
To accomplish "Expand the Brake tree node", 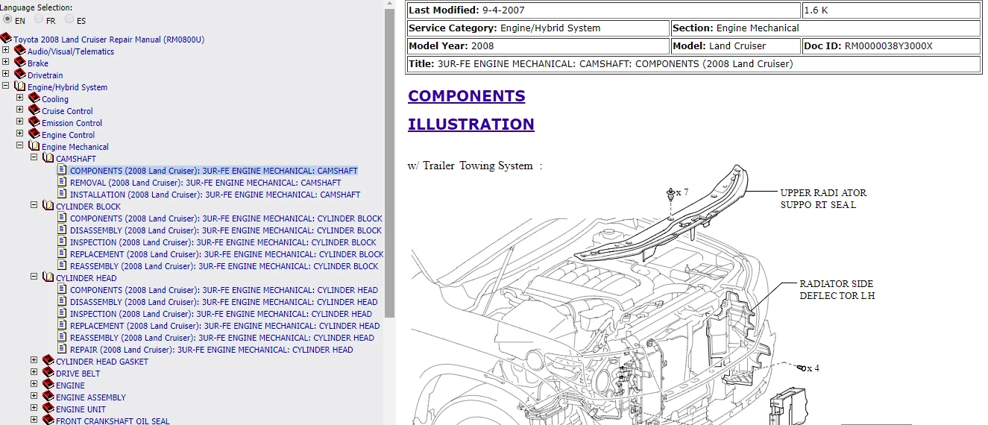I will [x=6, y=63].
